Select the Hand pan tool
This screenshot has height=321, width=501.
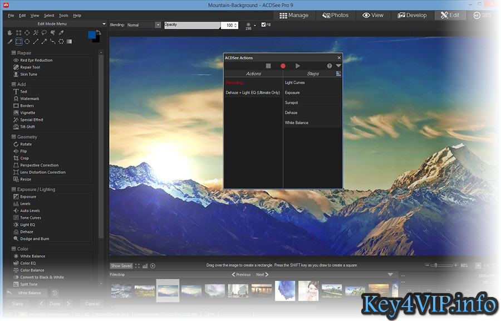point(10,33)
